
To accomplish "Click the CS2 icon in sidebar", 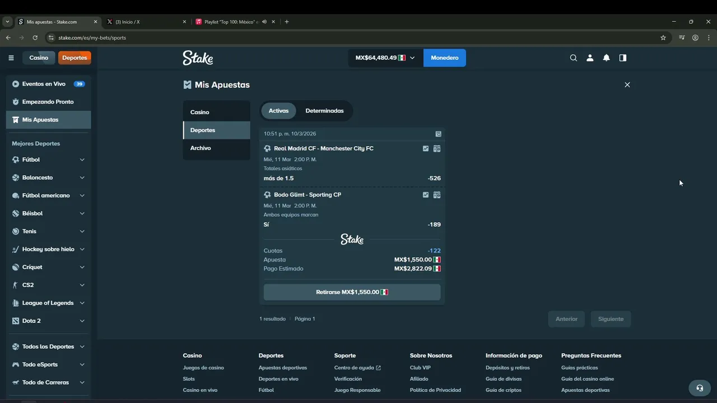I will point(16,285).
